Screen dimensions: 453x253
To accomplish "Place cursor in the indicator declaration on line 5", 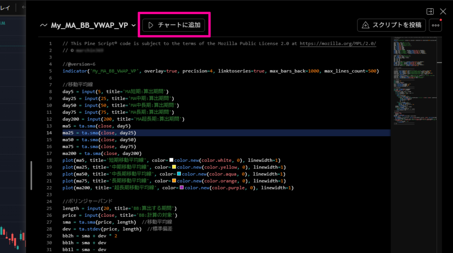I will point(177,71).
